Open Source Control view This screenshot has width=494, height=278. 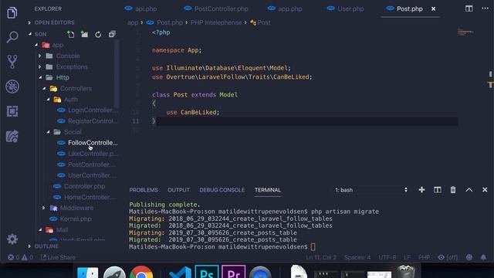12,62
